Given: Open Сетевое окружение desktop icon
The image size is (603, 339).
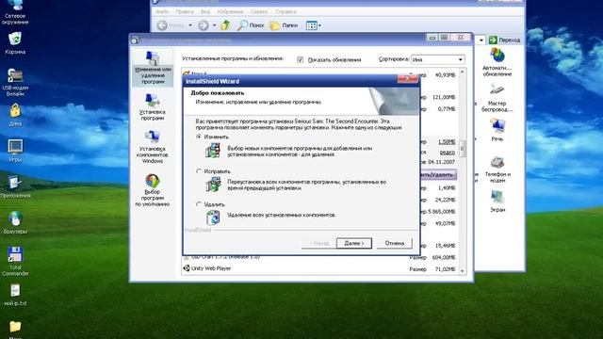Looking at the screenshot, I should tap(15, 12).
